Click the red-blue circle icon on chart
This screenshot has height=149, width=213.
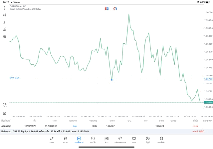pyautogui.click(x=115, y=9)
